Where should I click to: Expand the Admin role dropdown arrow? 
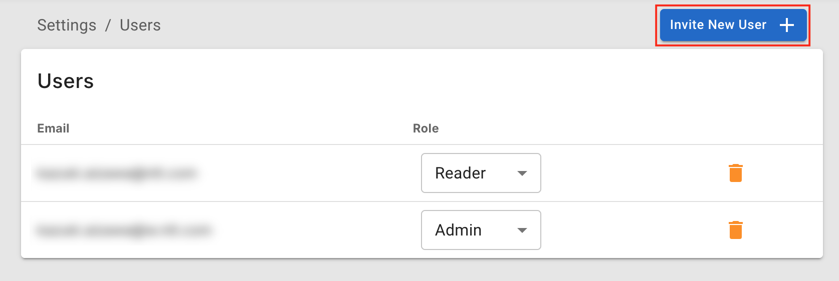pyautogui.click(x=522, y=230)
